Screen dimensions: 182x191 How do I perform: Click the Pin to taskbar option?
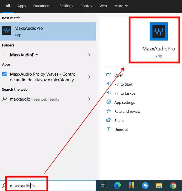coord(125,93)
